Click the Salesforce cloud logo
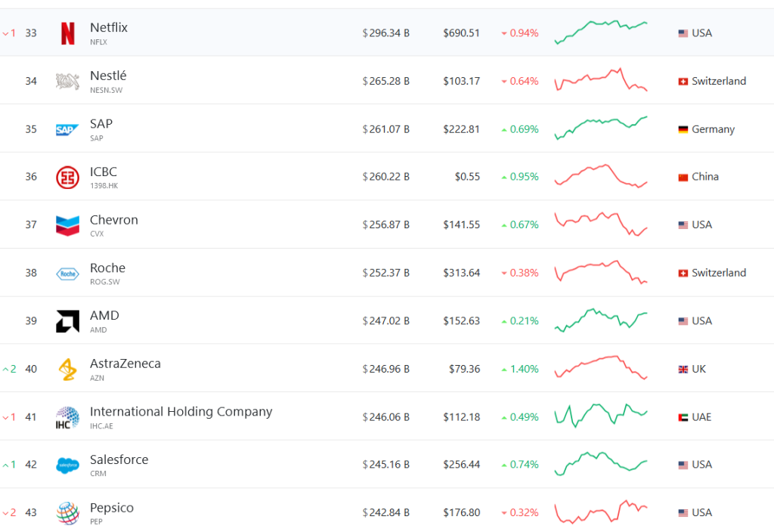774x529 pixels. point(67,465)
